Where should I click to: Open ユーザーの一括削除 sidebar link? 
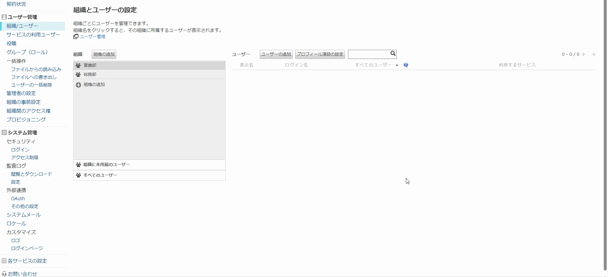coord(32,85)
